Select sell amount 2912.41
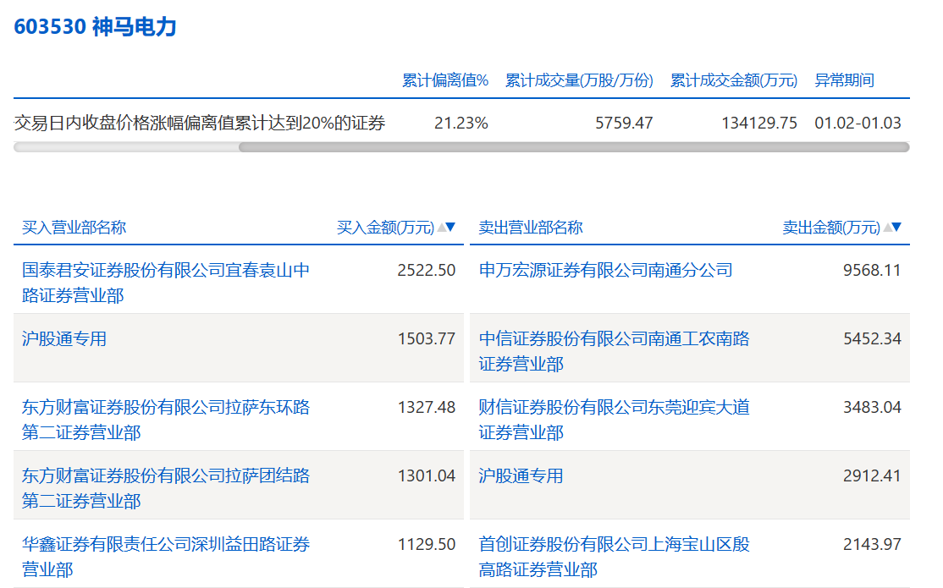The image size is (943, 588). pyautogui.click(x=872, y=475)
